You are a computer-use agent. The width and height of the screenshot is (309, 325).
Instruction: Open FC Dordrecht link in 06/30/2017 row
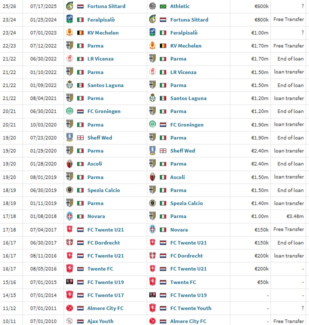point(104,242)
